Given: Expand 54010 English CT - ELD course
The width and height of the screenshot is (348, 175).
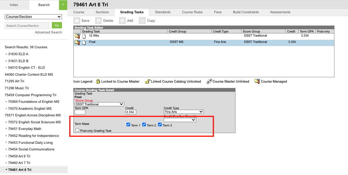Looking at the screenshot, I should (x=6, y=67).
